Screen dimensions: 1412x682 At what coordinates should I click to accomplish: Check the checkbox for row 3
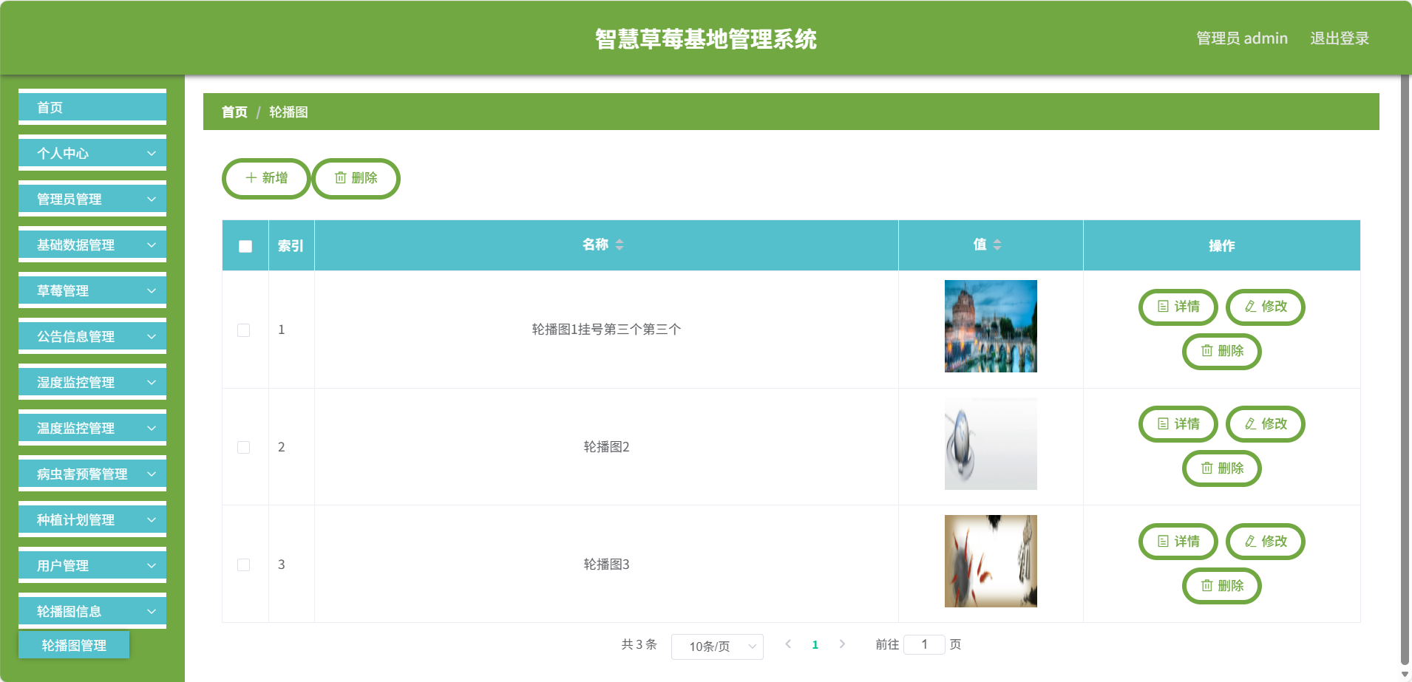243,565
